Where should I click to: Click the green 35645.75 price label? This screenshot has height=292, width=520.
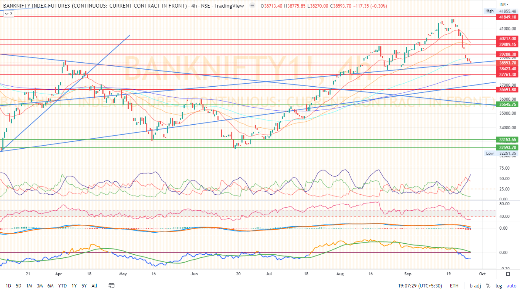pyautogui.click(x=507, y=104)
